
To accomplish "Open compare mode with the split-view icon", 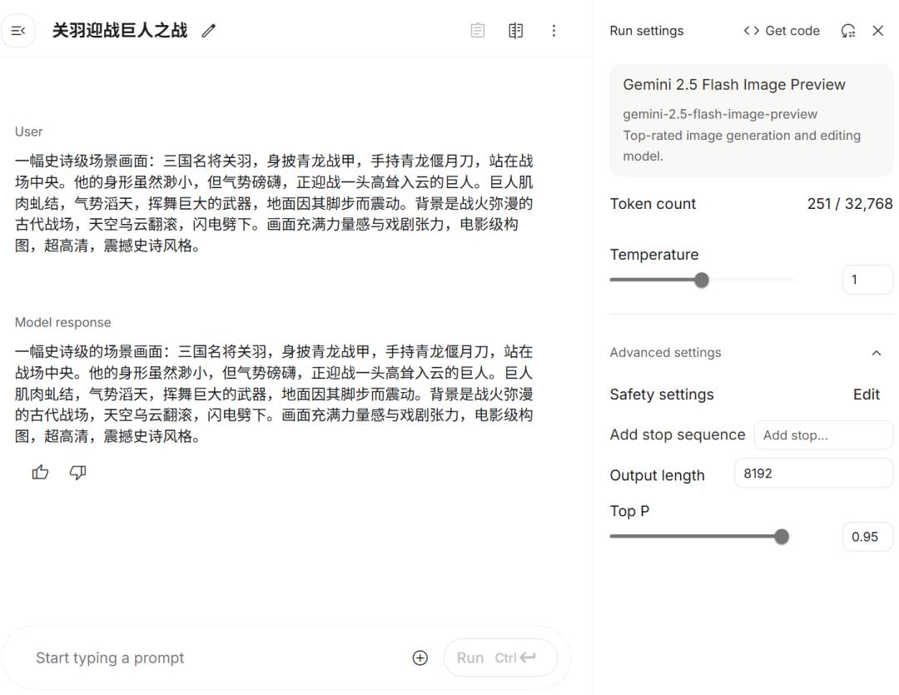I will pyautogui.click(x=515, y=30).
